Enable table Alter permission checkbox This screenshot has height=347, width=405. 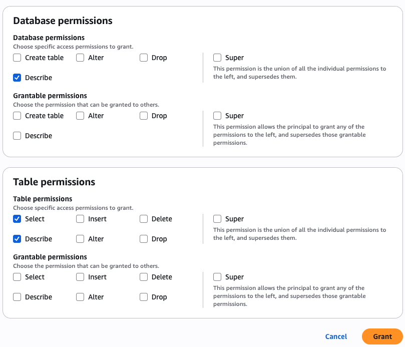(80, 239)
